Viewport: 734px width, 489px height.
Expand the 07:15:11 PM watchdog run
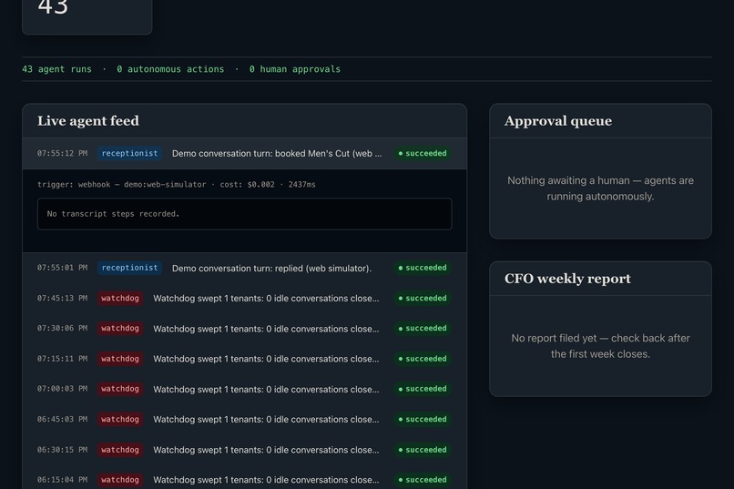click(x=244, y=359)
